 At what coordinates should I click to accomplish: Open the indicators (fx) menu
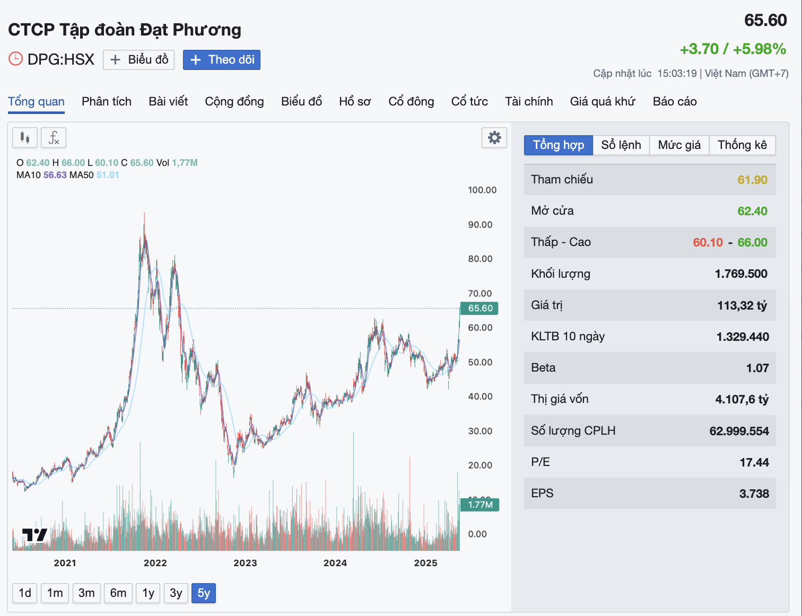pyautogui.click(x=54, y=138)
